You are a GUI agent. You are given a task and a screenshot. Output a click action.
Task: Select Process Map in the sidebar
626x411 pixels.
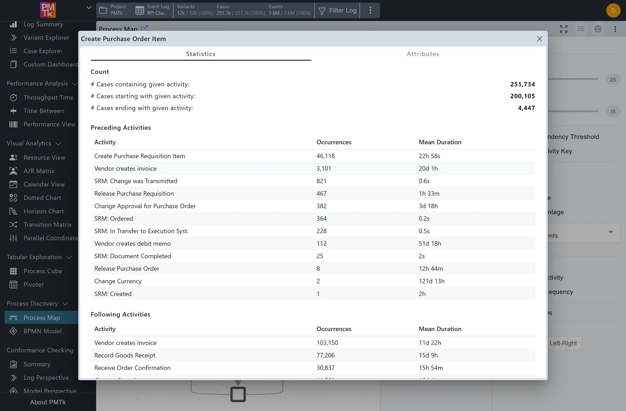pos(41,318)
